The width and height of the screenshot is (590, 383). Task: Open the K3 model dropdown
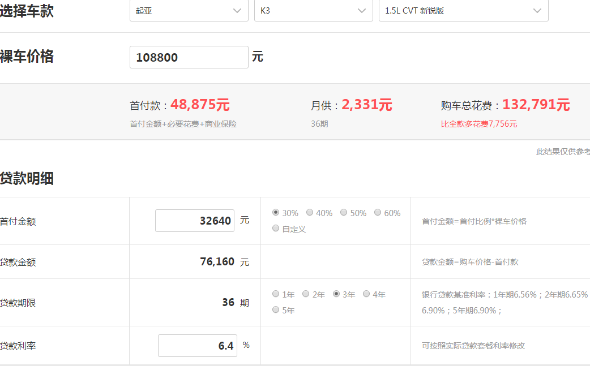tap(314, 11)
